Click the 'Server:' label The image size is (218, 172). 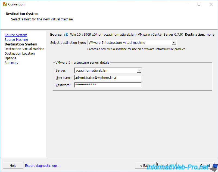click(x=61, y=70)
